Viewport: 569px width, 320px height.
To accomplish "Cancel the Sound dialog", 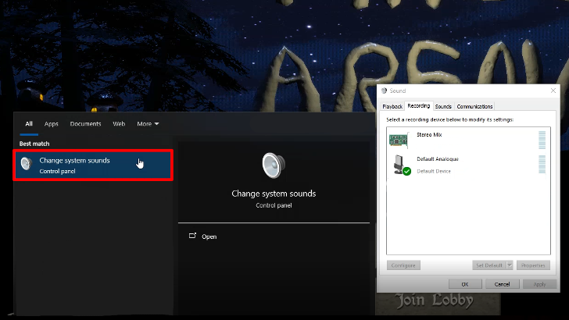I will (x=503, y=284).
